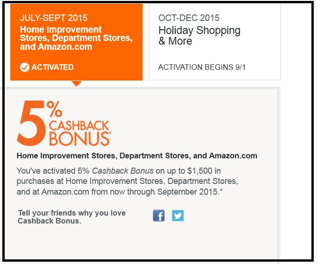Click the orange pointer triangle below the tab
The width and height of the screenshot is (317, 264).
[x=76, y=83]
